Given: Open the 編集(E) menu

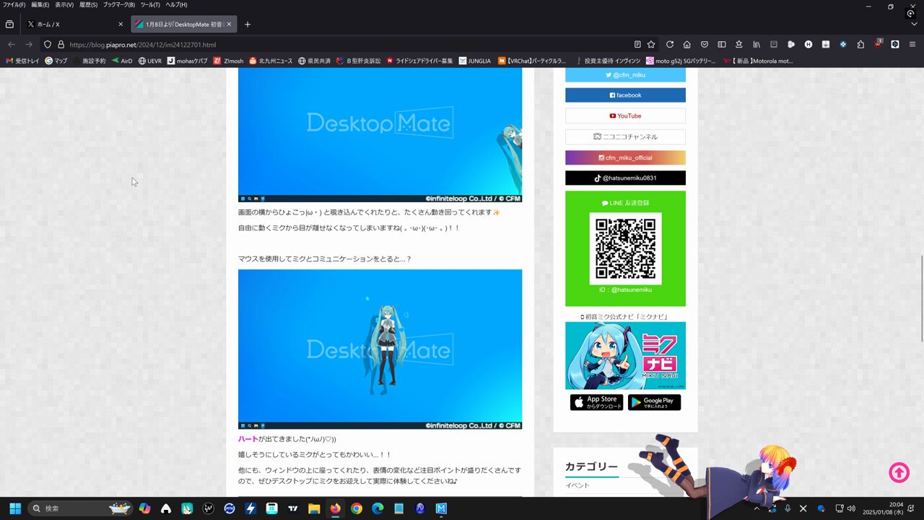Looking at the screenshot, I should point(40,4).
